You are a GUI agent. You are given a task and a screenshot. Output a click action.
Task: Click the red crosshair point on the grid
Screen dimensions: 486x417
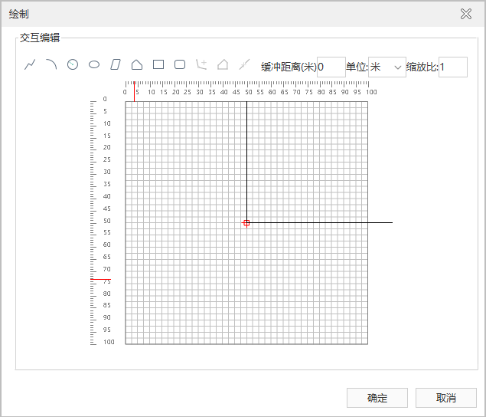(x=246, y=223)
